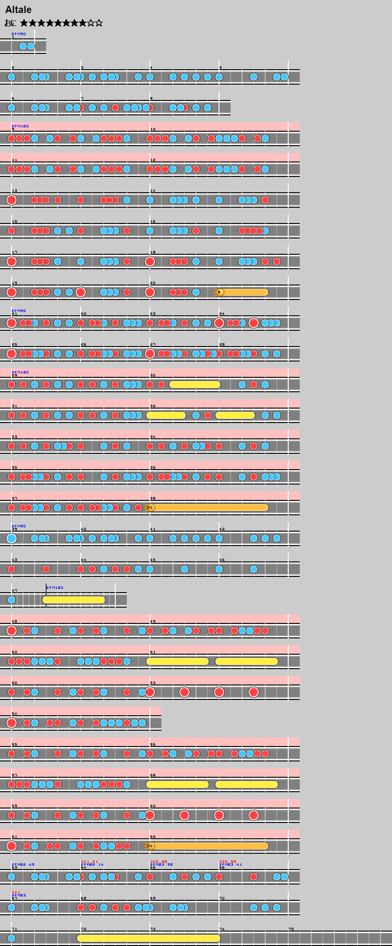Click the first drumroll in measure 51
Viewport: 392px width, 946px height.
point(177,661)
